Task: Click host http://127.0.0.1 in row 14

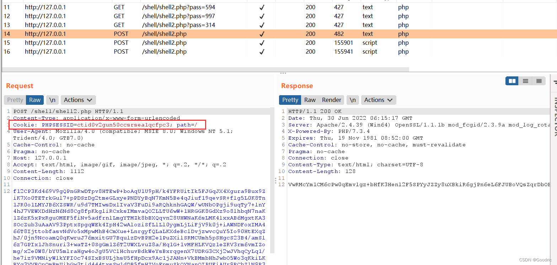Action: click(45, 34)
